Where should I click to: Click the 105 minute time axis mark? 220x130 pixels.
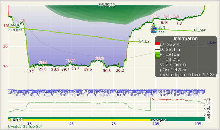pos(156,124)
